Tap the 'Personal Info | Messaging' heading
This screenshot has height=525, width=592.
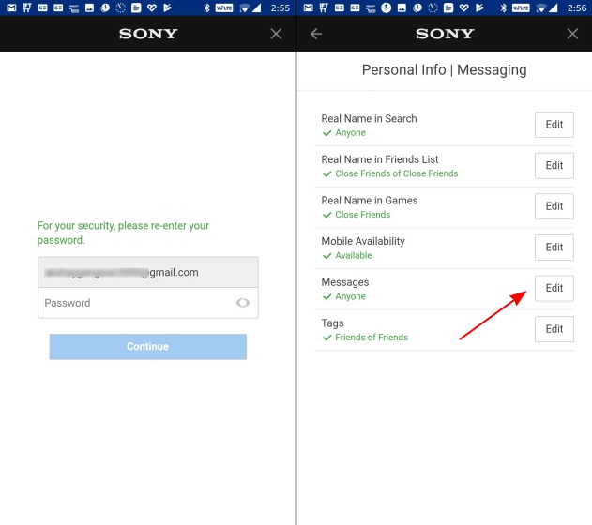coord(445,70)
